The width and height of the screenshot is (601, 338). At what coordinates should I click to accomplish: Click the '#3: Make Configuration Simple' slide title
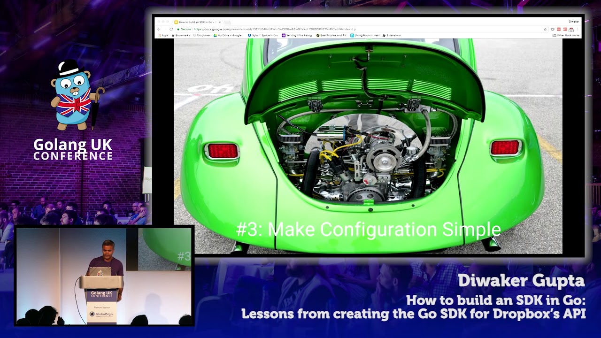point(368,230)
